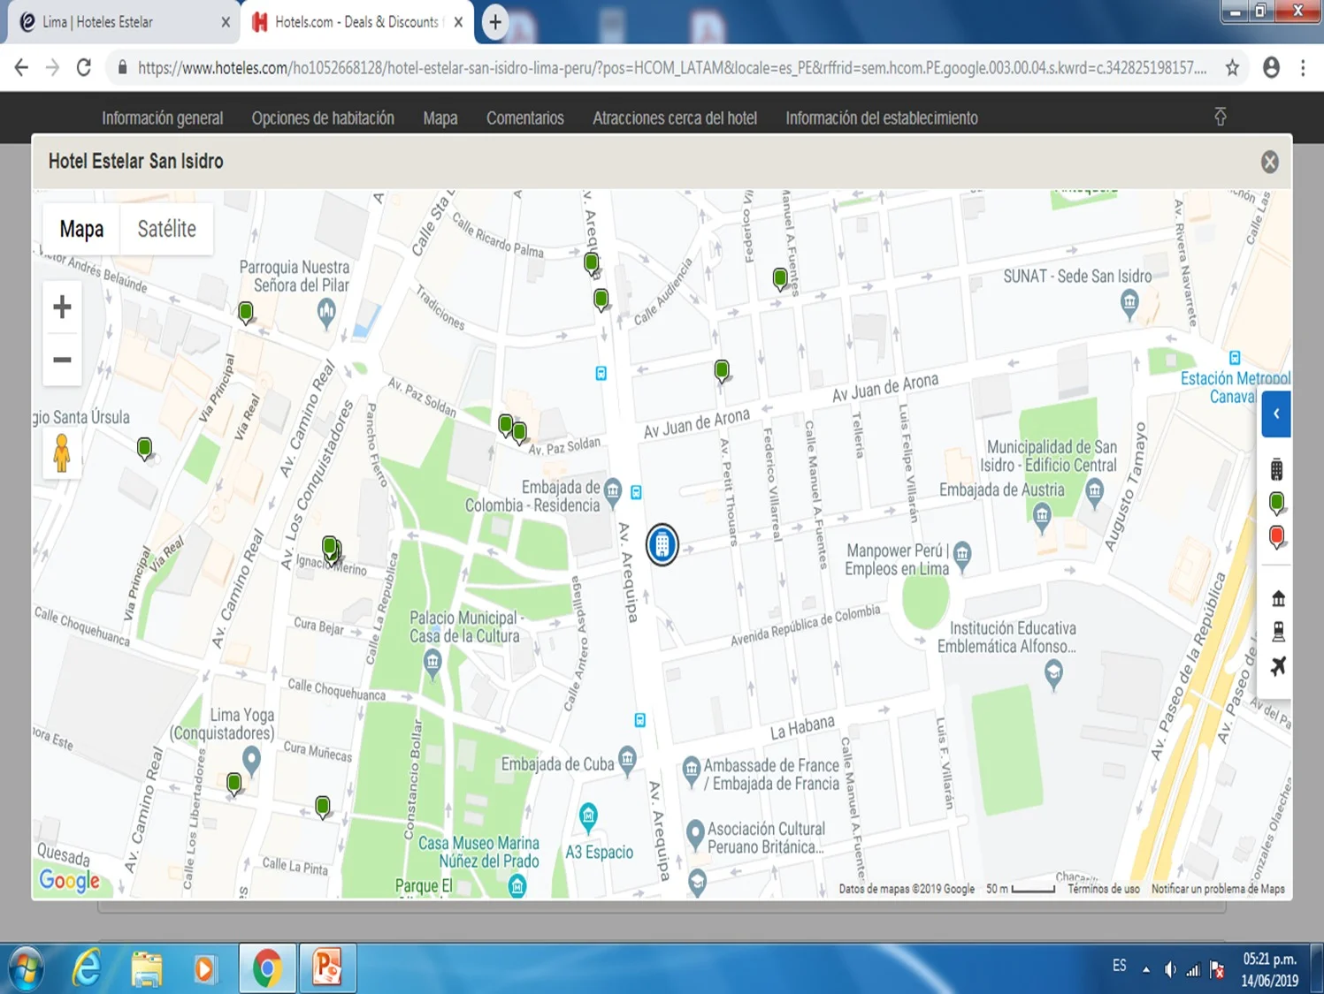Click the scroll-to-top arrow in navigation bar
The width and height of the screenshot is (1324, 994).
coord(1221,117)
